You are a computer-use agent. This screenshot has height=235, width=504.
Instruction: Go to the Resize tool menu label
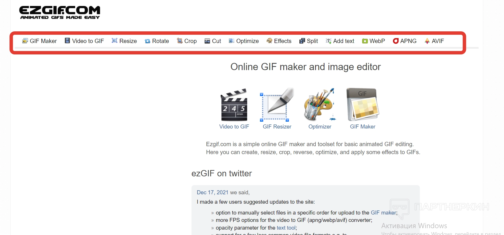(128, 41)
